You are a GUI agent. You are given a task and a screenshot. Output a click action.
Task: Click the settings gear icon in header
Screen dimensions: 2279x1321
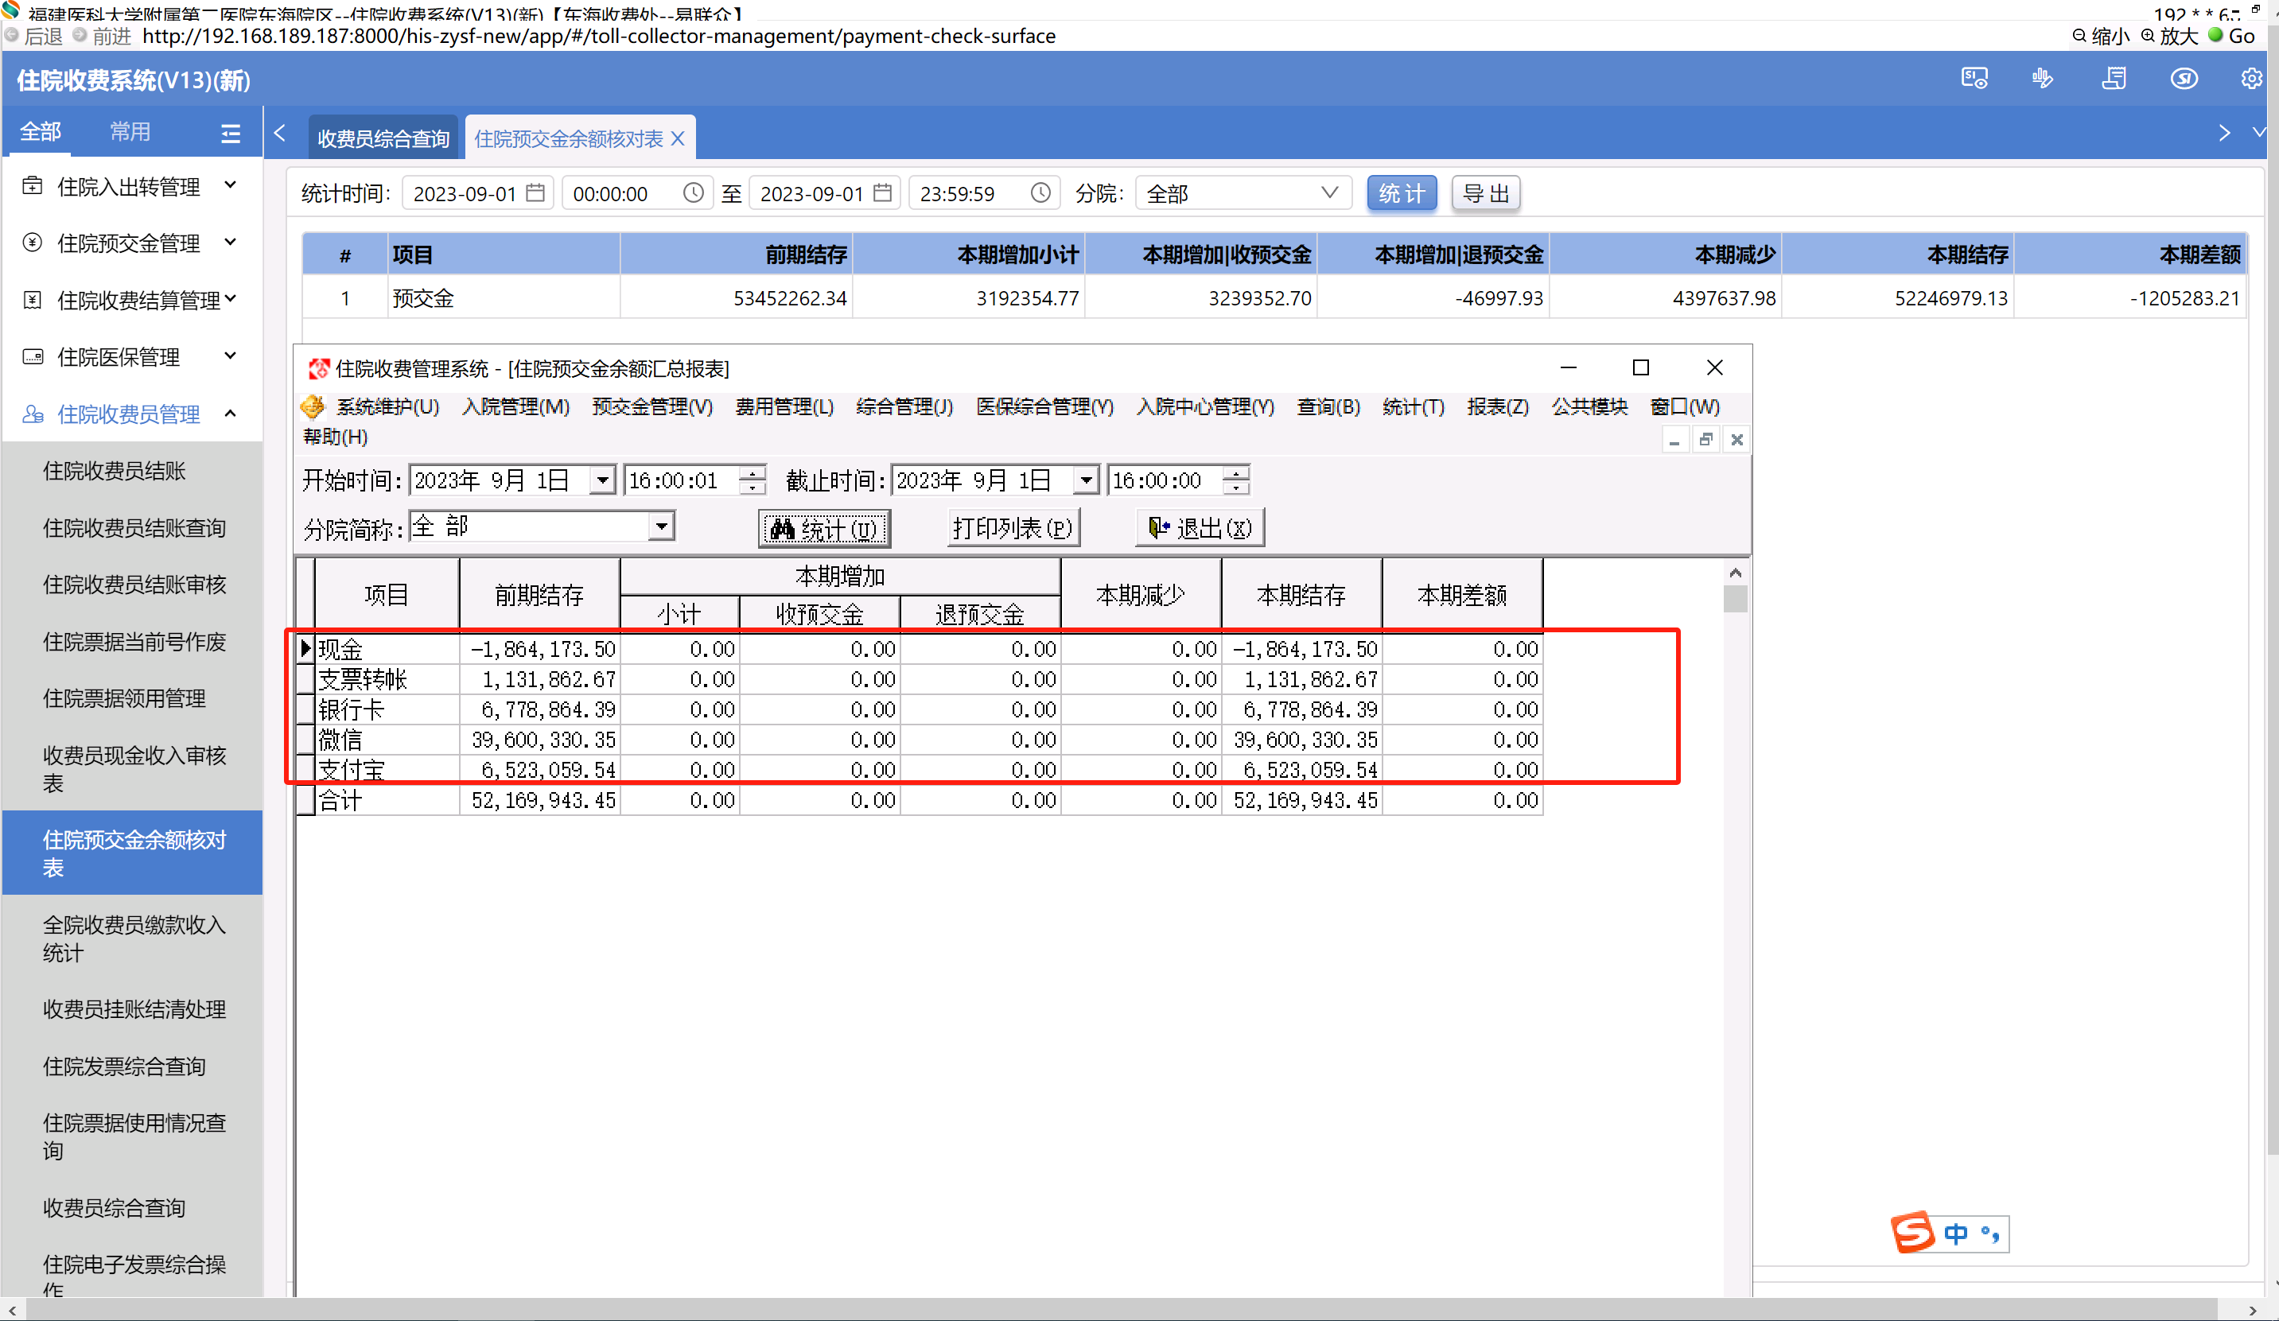[2251, 79]
